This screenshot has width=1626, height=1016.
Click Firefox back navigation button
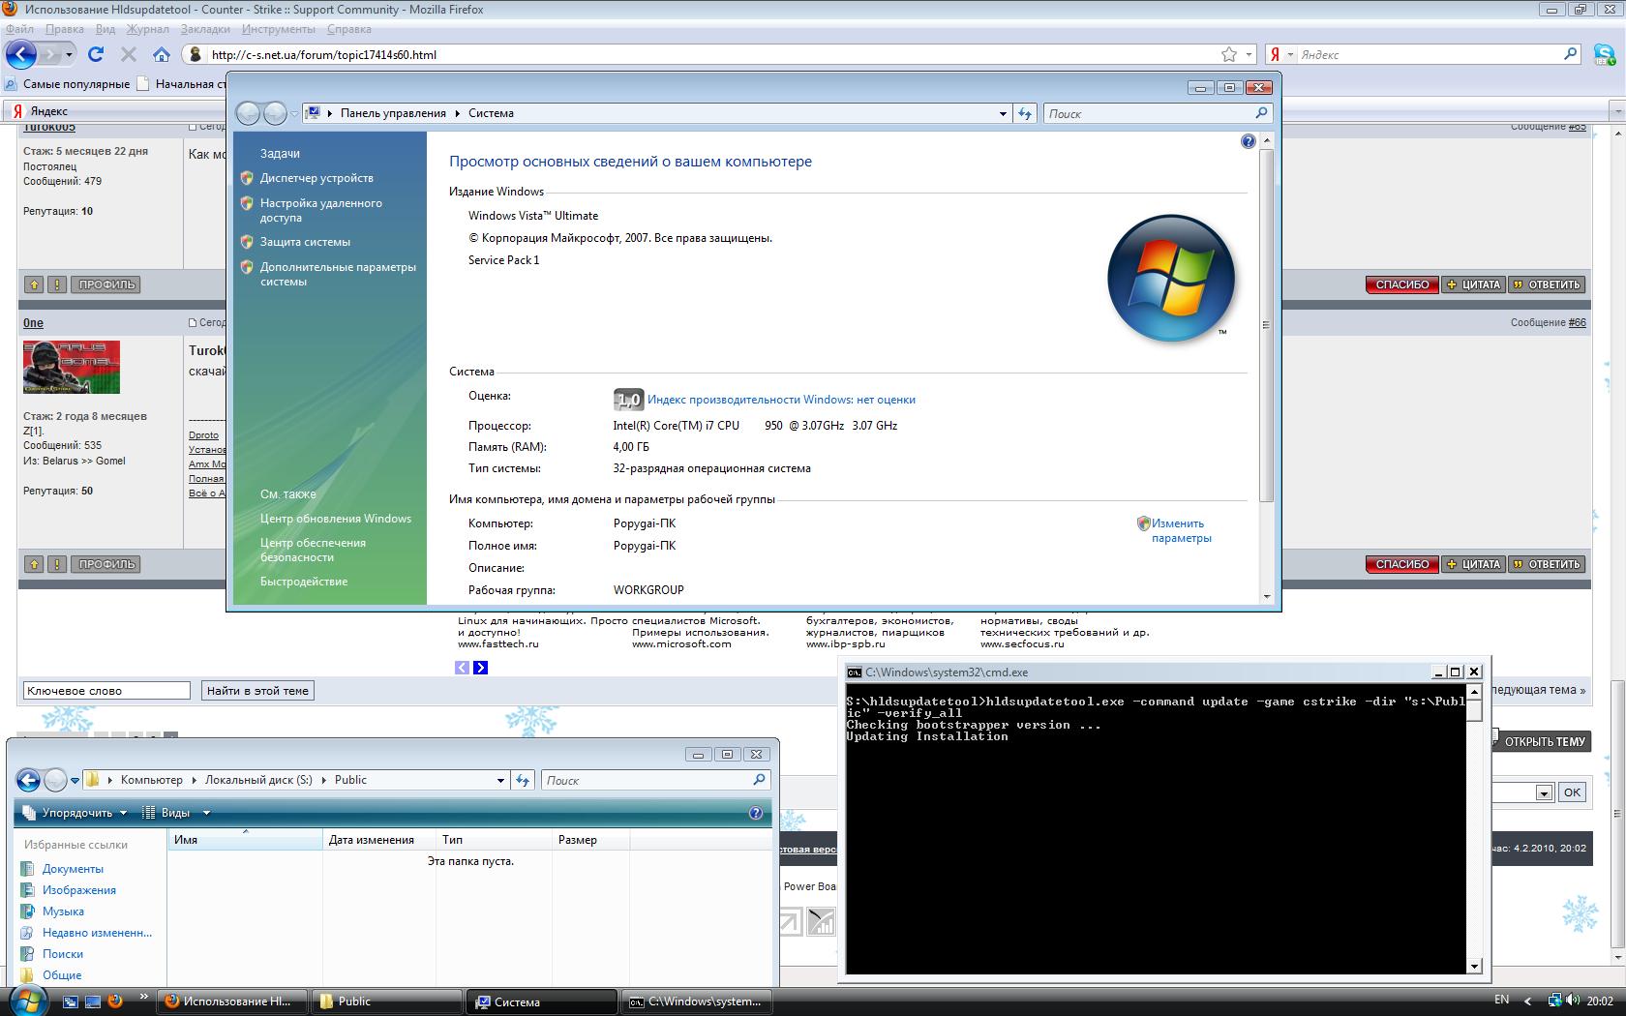(x=21, y=54)
